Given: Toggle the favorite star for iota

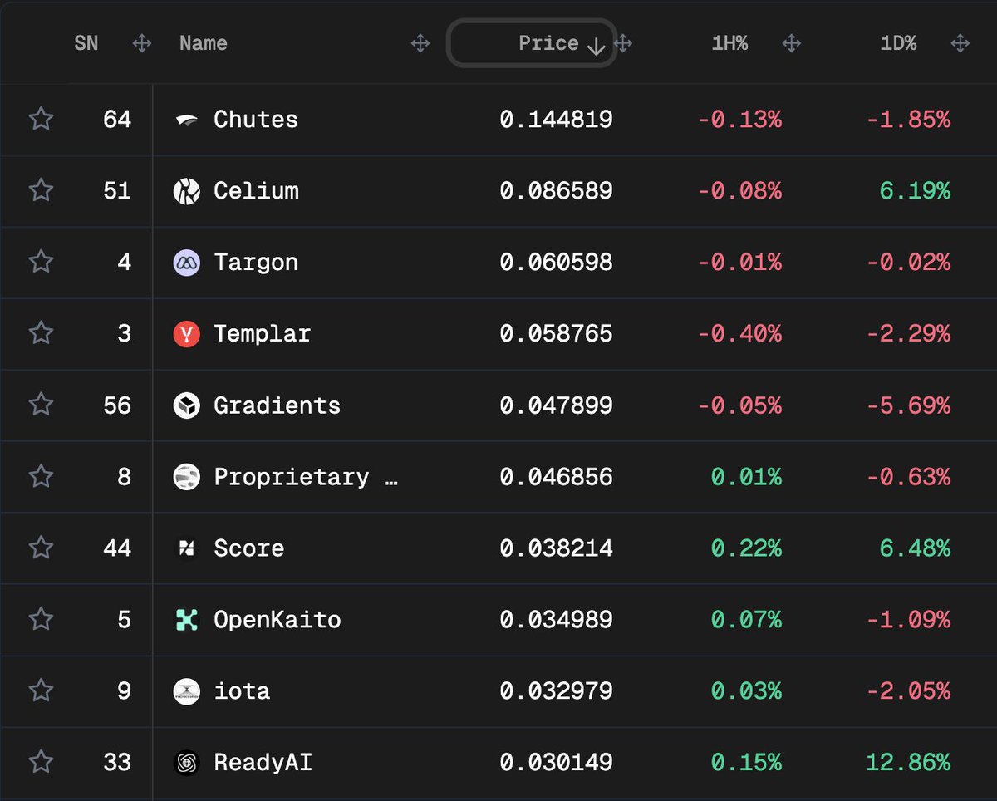Looking at the screenshot, I should 41,690.
